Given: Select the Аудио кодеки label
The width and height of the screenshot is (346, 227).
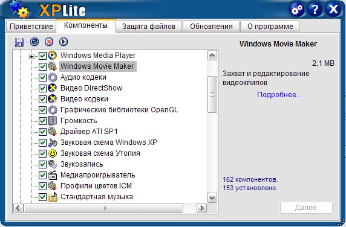Looking at the screenshot, I should coord(83,77).
